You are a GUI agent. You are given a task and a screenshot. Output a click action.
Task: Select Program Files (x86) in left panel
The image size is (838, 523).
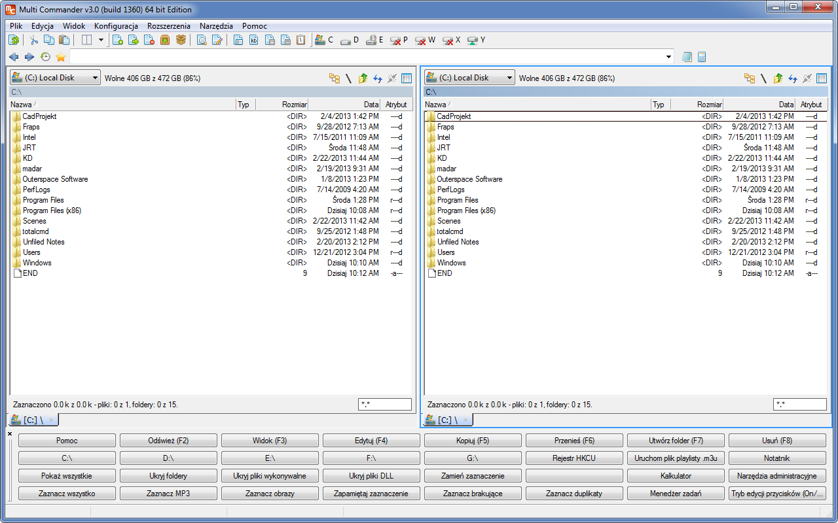point(211,211)
